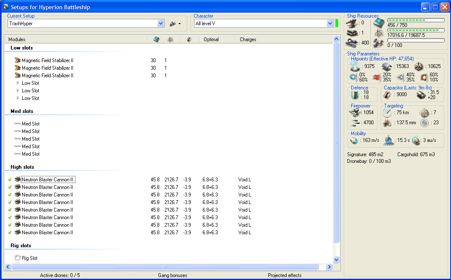Click the Modules column header
The width and height of the screenshot is (451, 280).
(17, 39)
